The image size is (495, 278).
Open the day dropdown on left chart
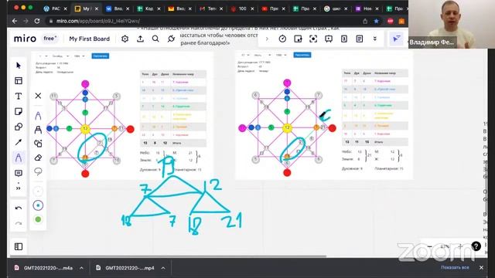[x=43, y=56]
